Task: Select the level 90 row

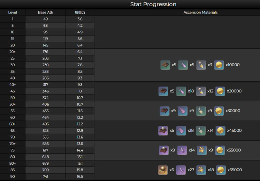Action: coord(47,176)
